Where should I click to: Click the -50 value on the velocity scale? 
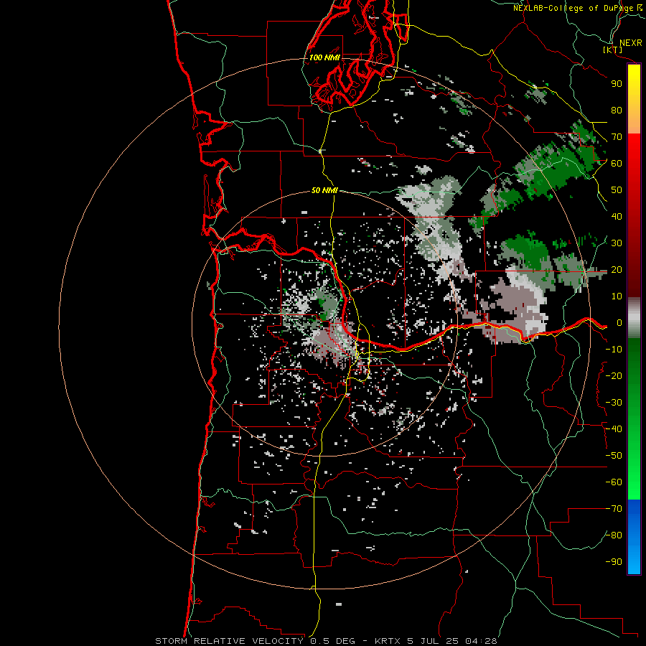614,456
